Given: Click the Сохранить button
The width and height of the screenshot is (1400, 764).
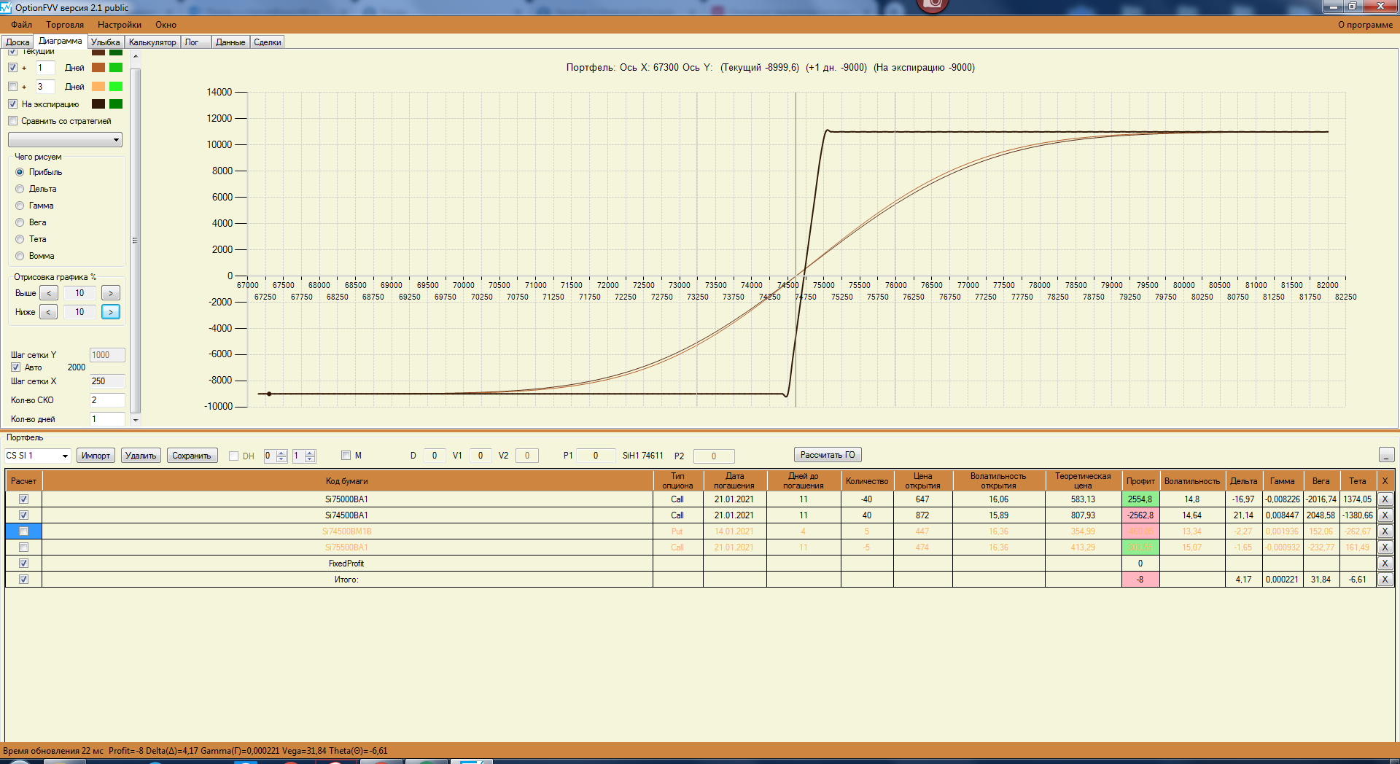Looking at the screenshot, I should 192,456.
